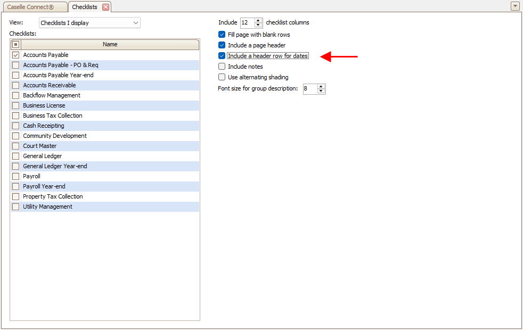Decrease font size for group description

tap(321, 92)
